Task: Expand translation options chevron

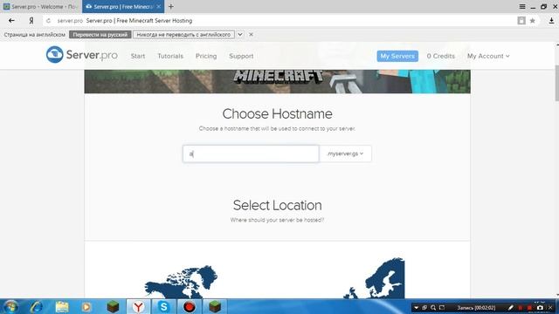Action: coord(240,35)
